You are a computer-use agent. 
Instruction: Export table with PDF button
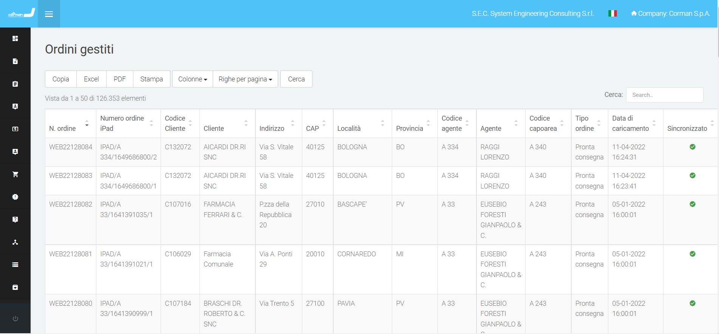point(120,79)
